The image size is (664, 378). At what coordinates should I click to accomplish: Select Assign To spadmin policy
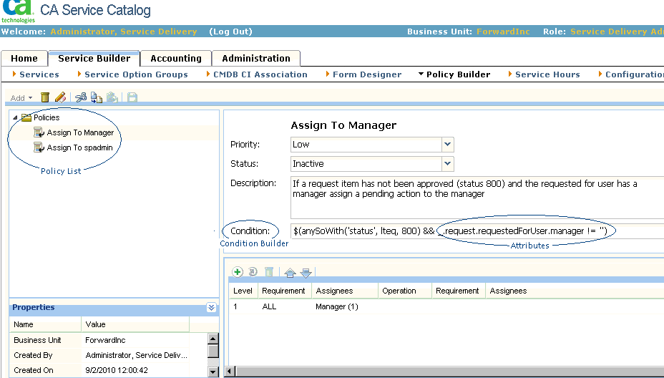point(80,147)
